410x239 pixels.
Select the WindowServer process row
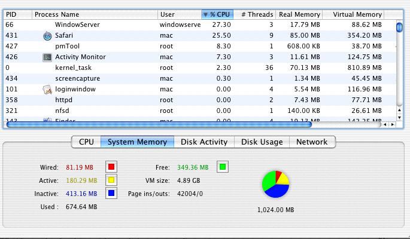click(200, 24)
